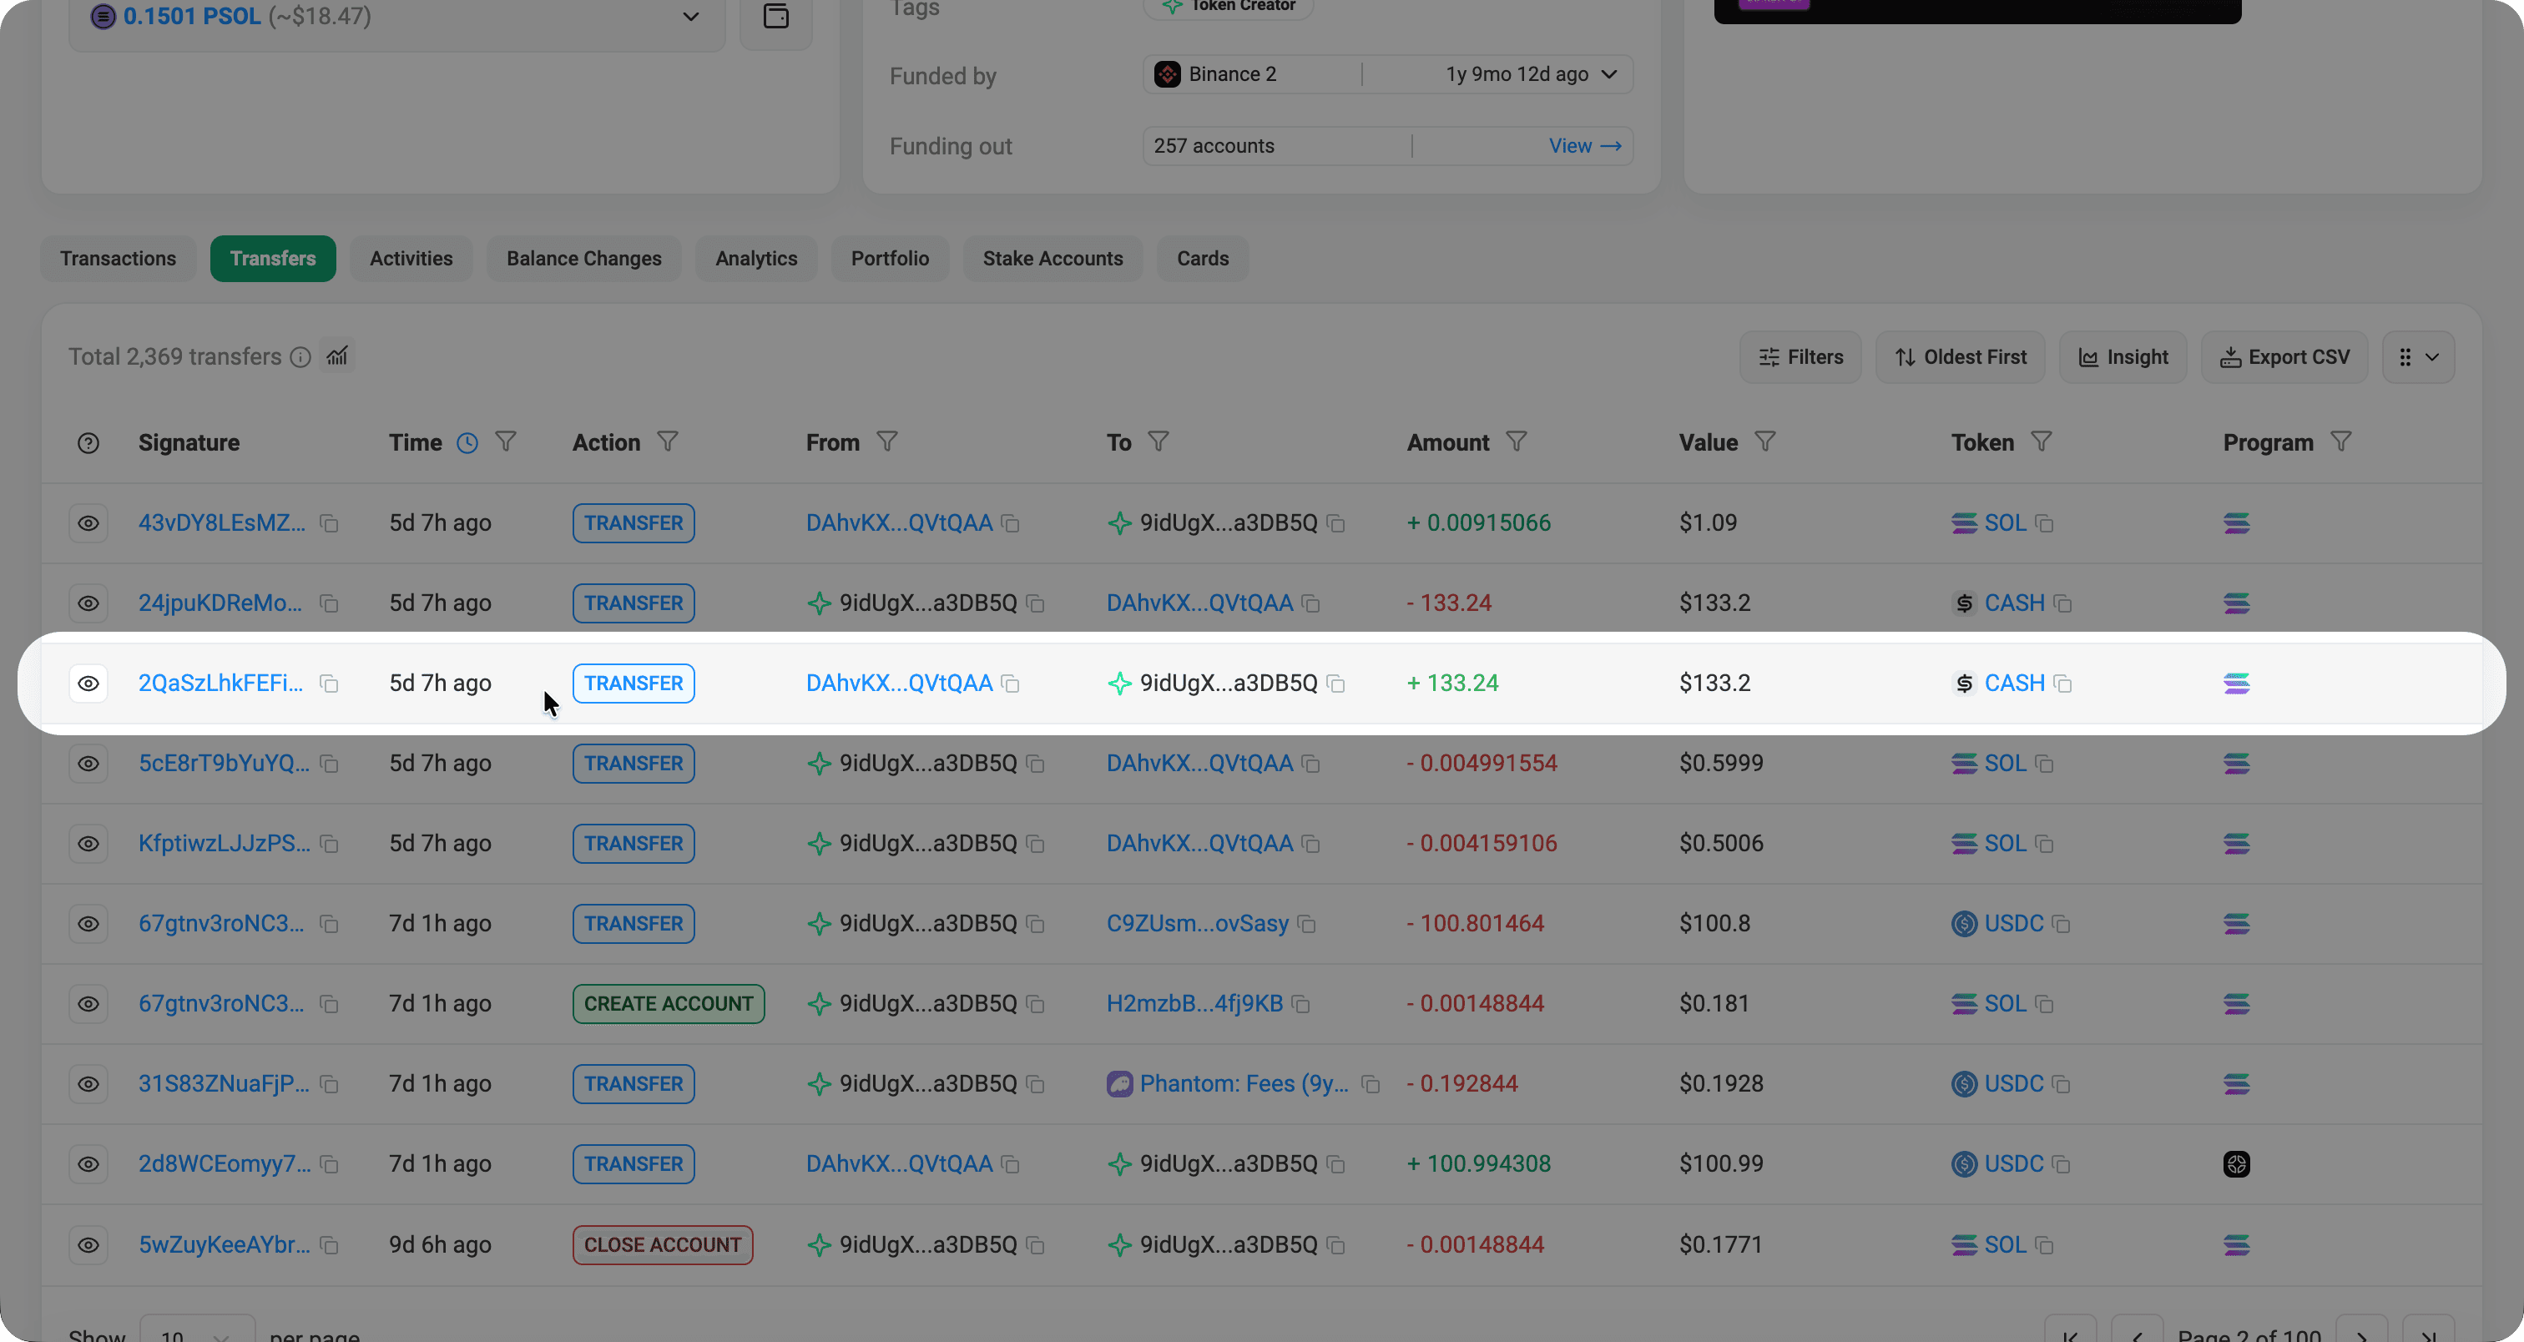
Task: Filter by Amount column
Action: click(1516, 441)
